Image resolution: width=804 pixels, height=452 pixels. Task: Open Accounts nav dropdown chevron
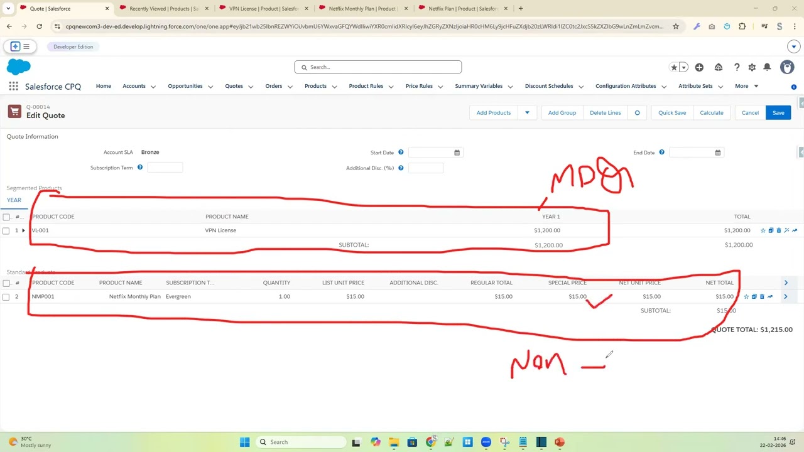pos(154,87)
